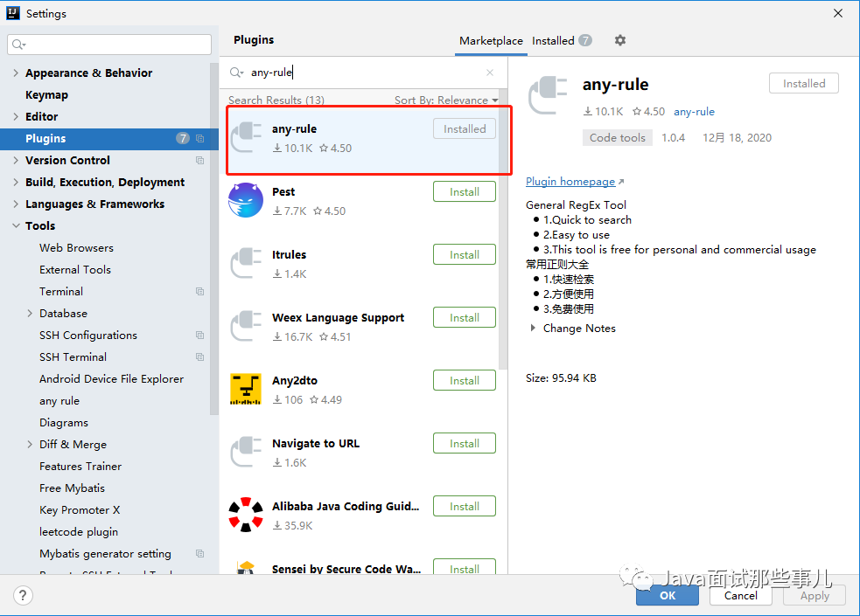Expand Build, Execution, Deployment node
The width and height of the screenshot is (860, 616).
(16, 183)
